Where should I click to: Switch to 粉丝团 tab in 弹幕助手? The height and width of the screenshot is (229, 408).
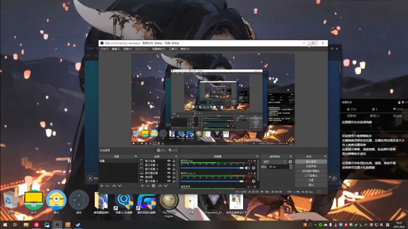(398, 116)
